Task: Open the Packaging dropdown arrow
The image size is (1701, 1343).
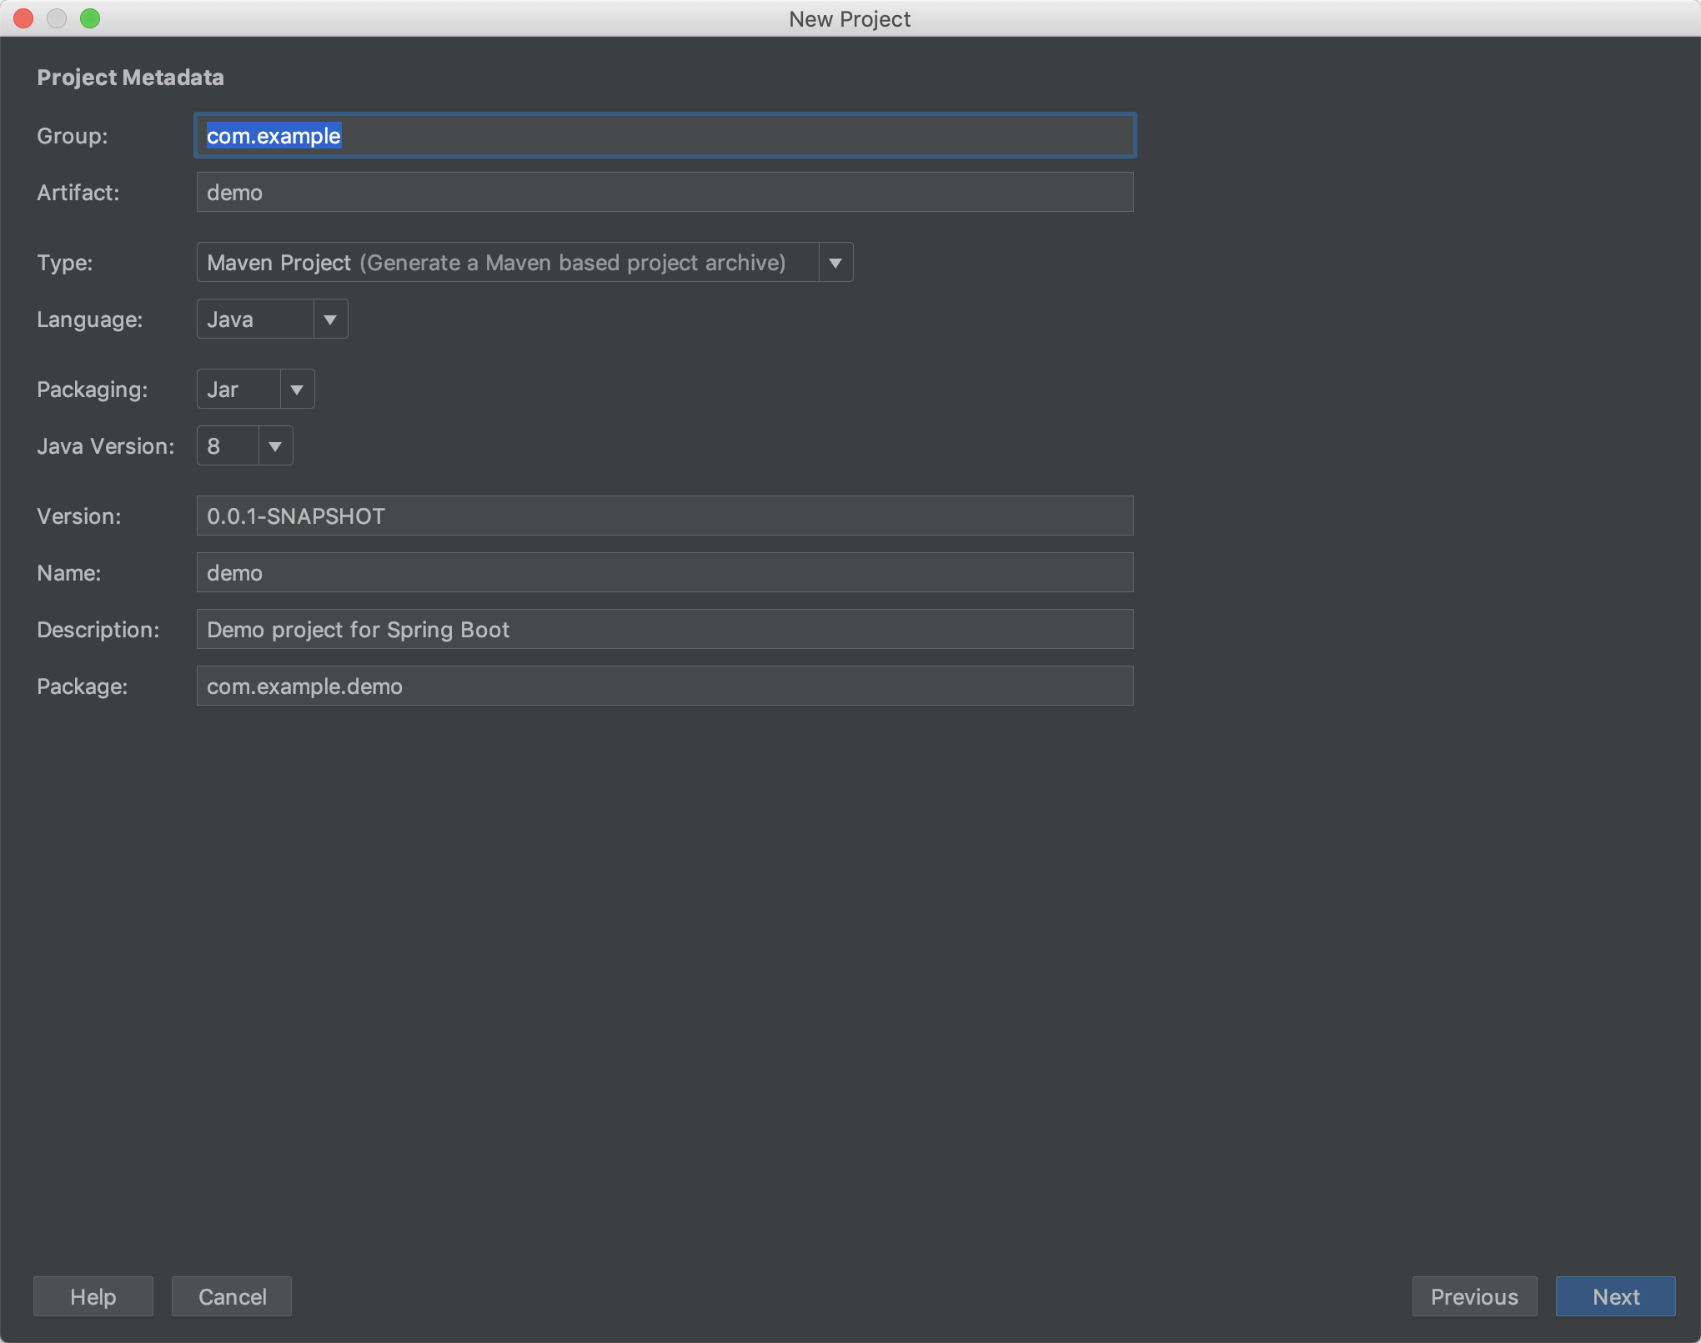Action: tap(297, 390)
